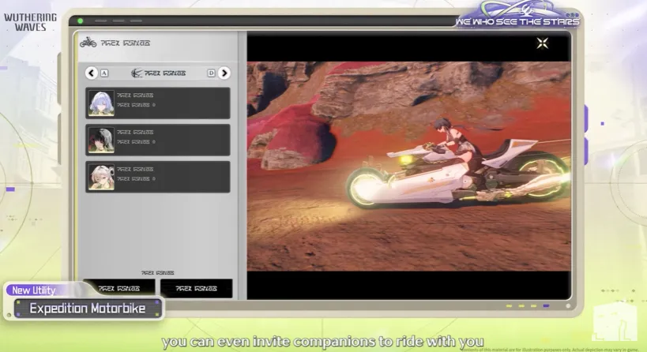The width and height of the screenshot is (647, 352).
Task: Close the preview with the X star icon
Action: click(542, 43)
